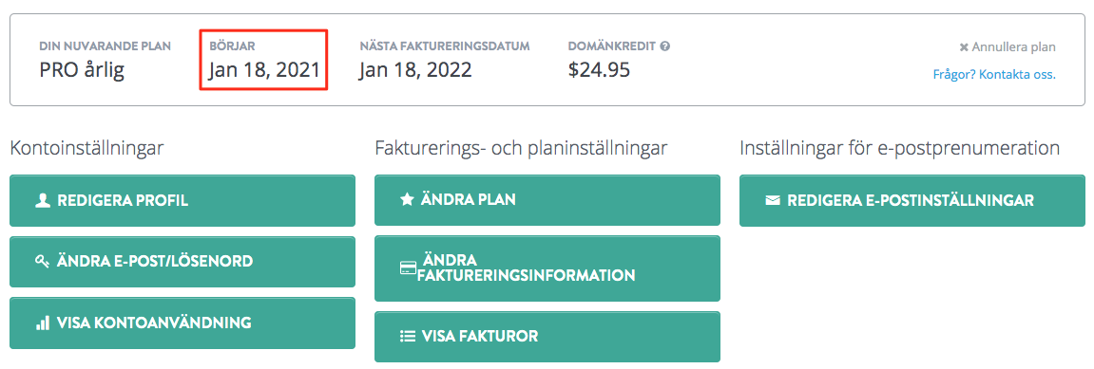Click the highlighted Börjar date Jan 18, 2021

click(263, 70)
